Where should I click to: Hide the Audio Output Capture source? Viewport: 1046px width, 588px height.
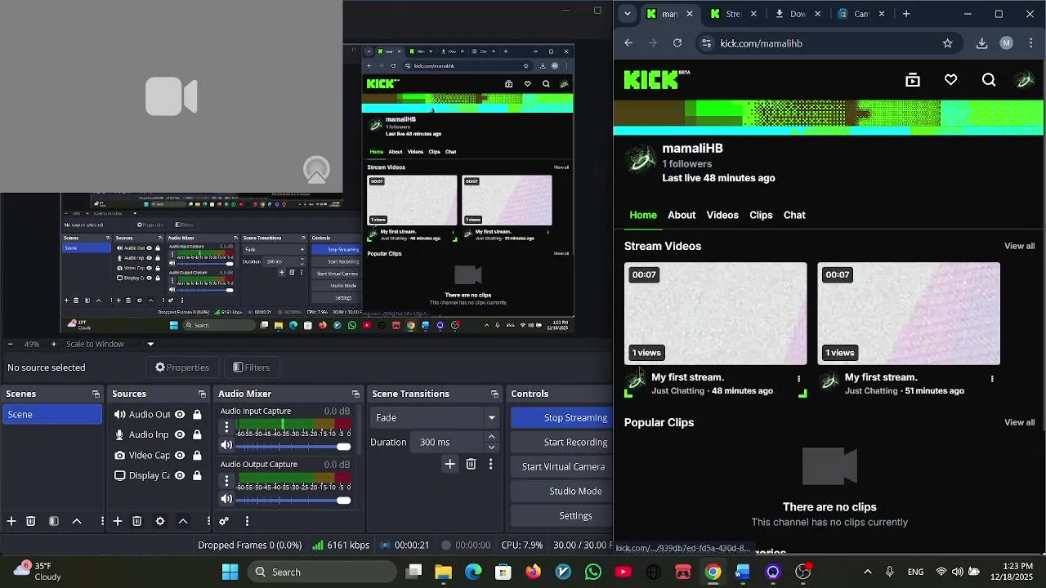(180, 414)
